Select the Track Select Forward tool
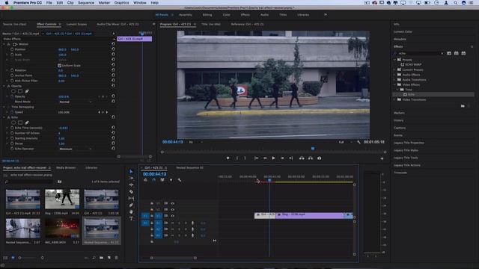 coord(131,178)
